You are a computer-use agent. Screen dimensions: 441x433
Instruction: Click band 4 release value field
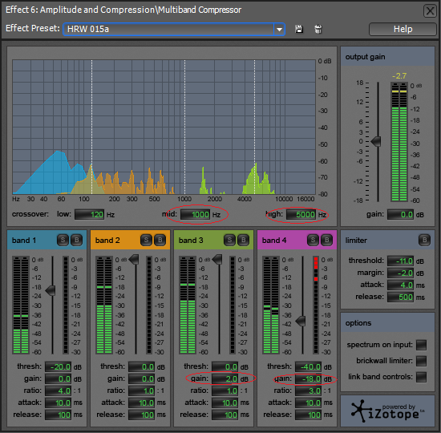[x=308, y=415]
